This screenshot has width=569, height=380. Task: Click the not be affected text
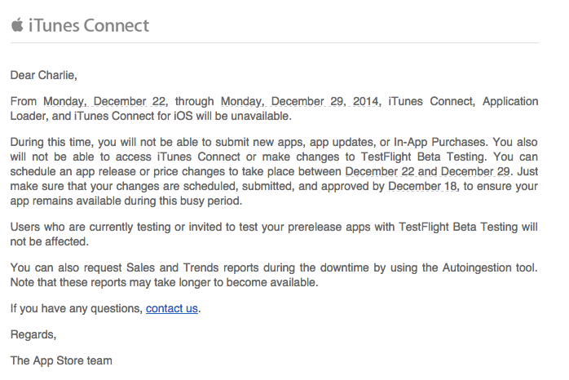coord(50,241)
